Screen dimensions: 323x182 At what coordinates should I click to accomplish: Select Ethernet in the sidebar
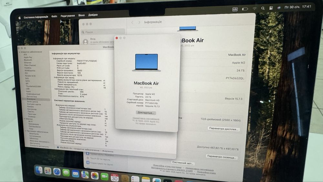27,63
